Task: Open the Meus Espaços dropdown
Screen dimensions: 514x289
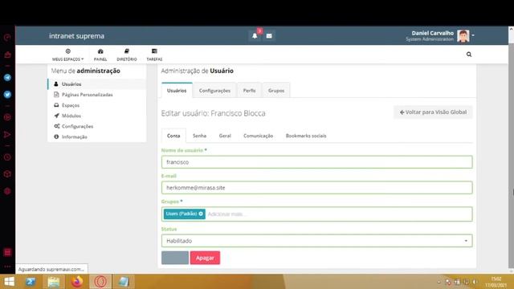Action: (x=67, y=55)
